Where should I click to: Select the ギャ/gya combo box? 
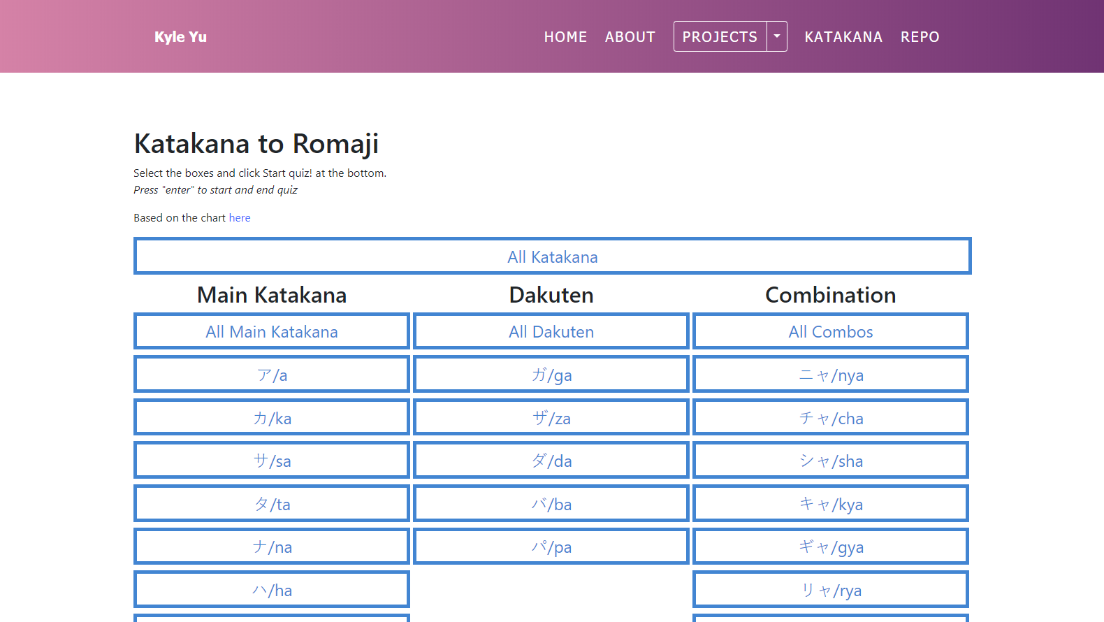pyautogui.click(x=831, y=547)
